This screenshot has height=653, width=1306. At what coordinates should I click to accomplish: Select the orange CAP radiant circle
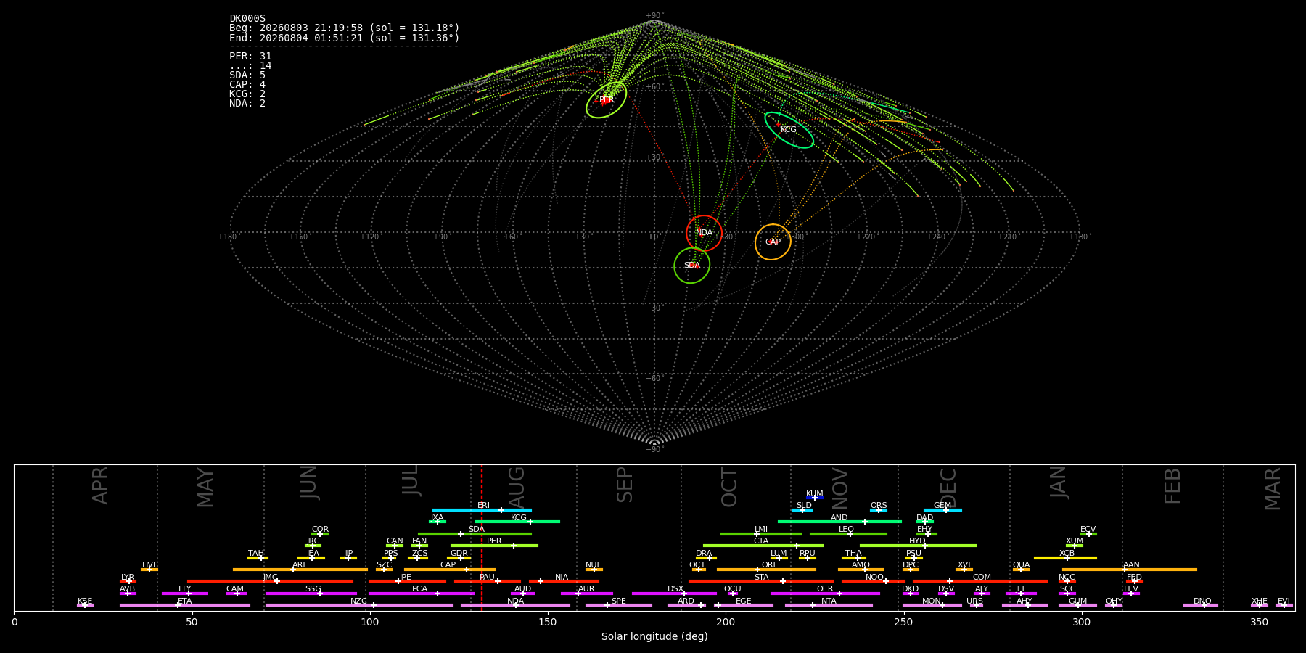click(773, 242)
